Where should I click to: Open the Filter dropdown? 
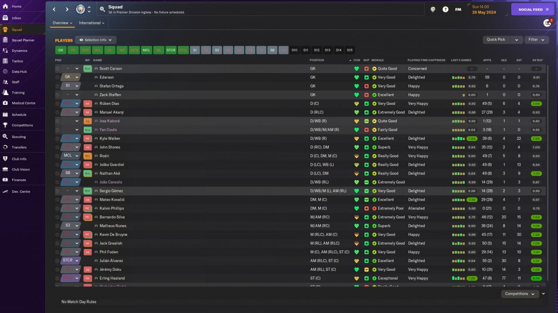pos(536,40)
